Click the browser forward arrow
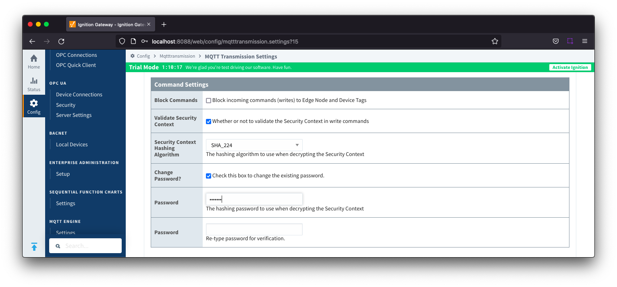Screen dimensions: 617x287 (47, 41)
